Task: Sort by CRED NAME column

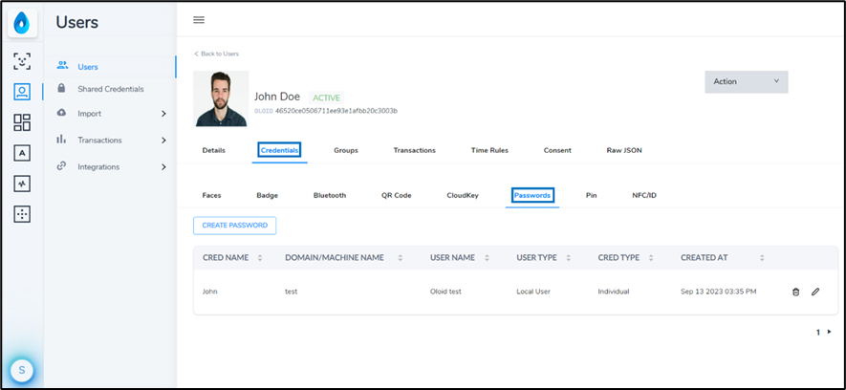Action: click(260, 258)
